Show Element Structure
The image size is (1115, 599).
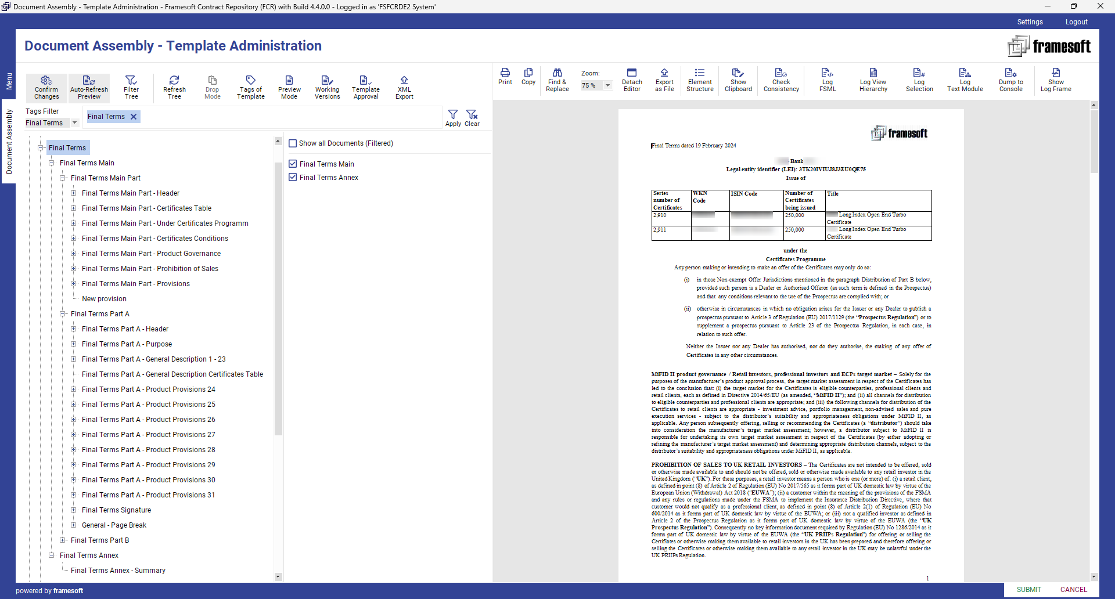tap(700, 80)
